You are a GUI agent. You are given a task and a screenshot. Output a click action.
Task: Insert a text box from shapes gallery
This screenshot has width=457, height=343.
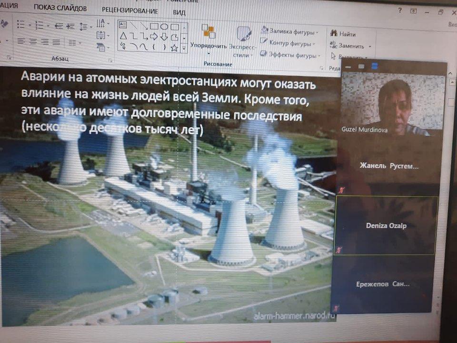coord(123,25)
